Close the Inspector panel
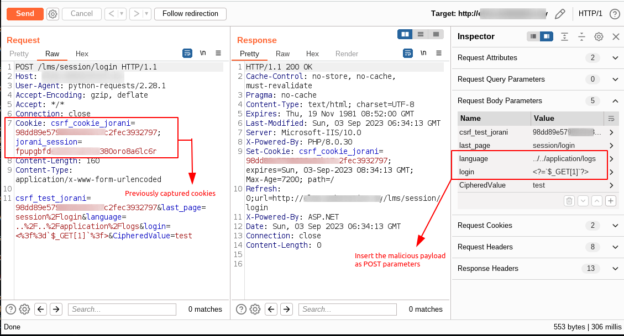624x336 pixels. pos(616,37)
